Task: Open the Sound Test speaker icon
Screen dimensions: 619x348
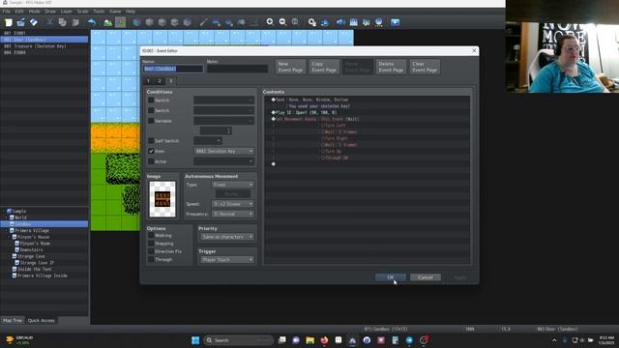Action: [340, 22]
